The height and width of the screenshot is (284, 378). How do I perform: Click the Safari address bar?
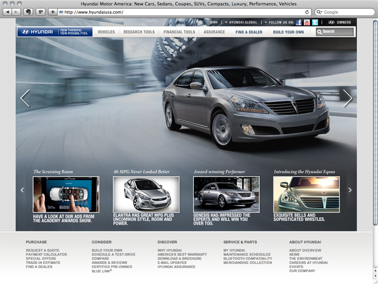coord(184,12)
